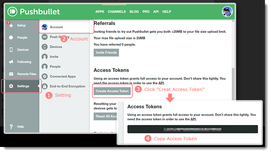Image resolution: width=271 pixels, height=153 pixels.
Task: Click Access Tokens heading in popup panel
Action: 145,106
